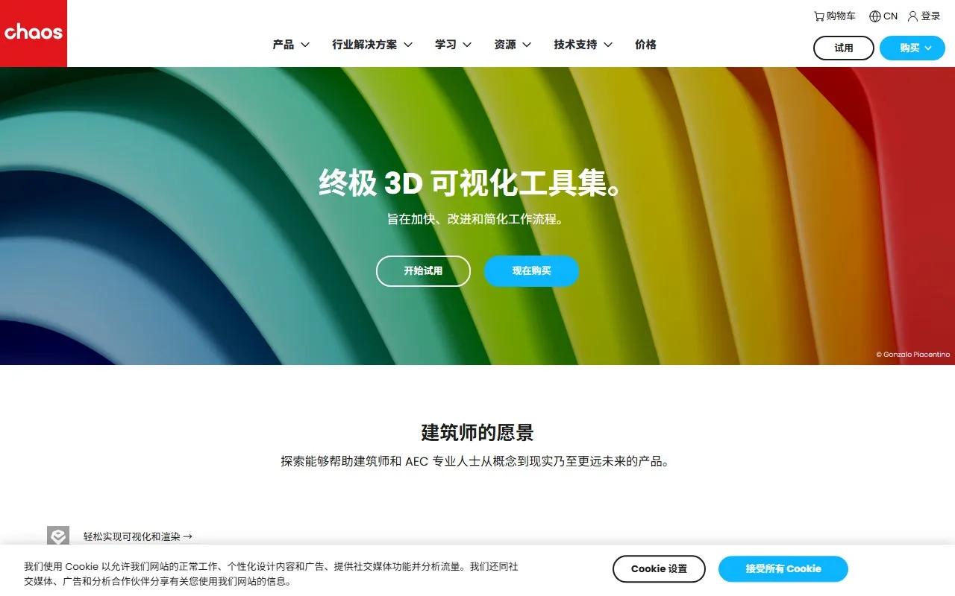
Task: Open the shopping cart icon
Action: (x=819, y=16)
